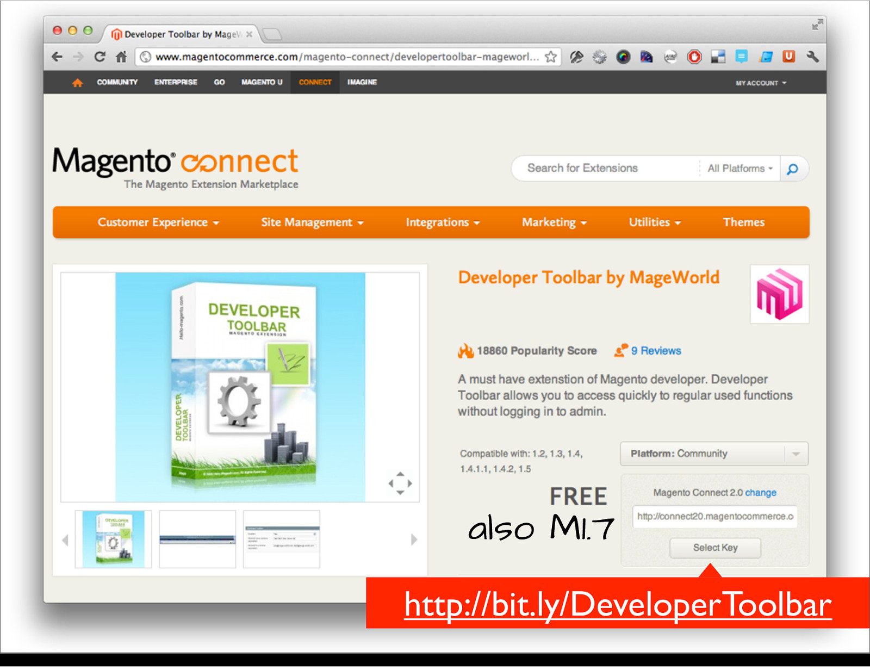Screen dimensions: 870x670
Task: Click the Select Key button
Action: point(715,548)
